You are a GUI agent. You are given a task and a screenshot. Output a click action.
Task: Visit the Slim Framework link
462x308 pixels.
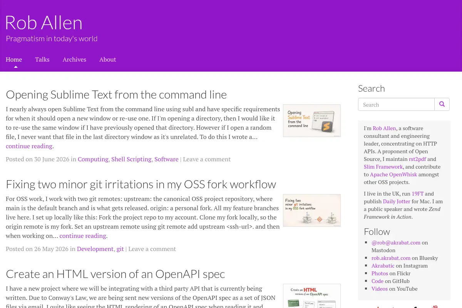383,167
